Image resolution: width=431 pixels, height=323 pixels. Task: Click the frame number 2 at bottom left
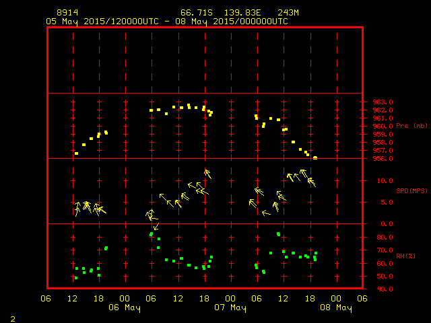tap(12, 318)
